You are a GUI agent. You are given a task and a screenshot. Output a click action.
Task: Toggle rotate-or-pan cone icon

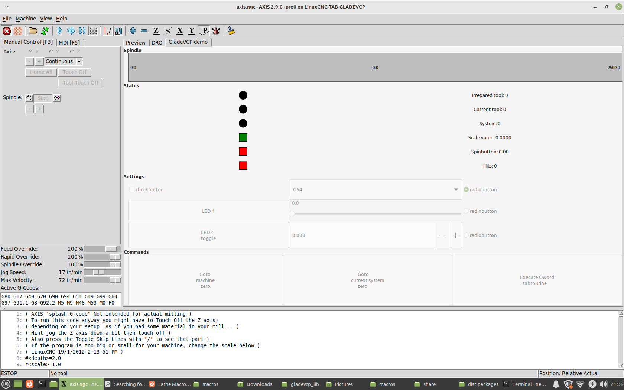(x=216, y=31)
